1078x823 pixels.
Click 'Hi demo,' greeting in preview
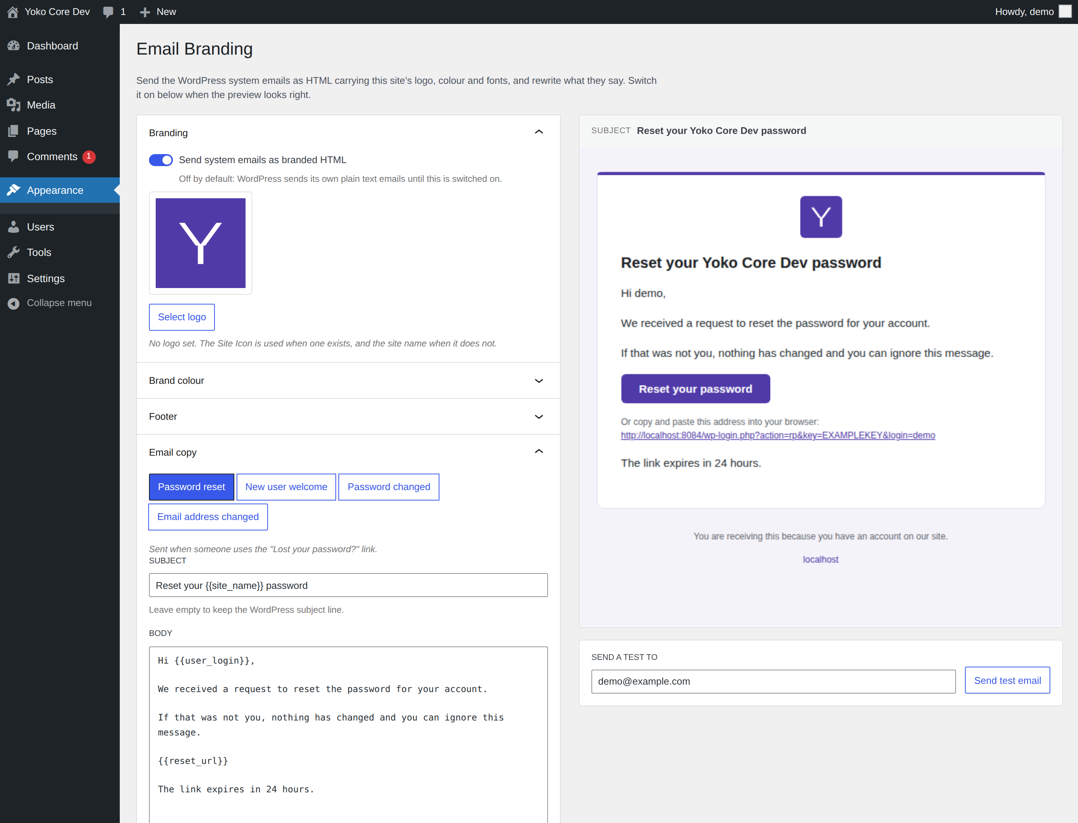(643, 293)
